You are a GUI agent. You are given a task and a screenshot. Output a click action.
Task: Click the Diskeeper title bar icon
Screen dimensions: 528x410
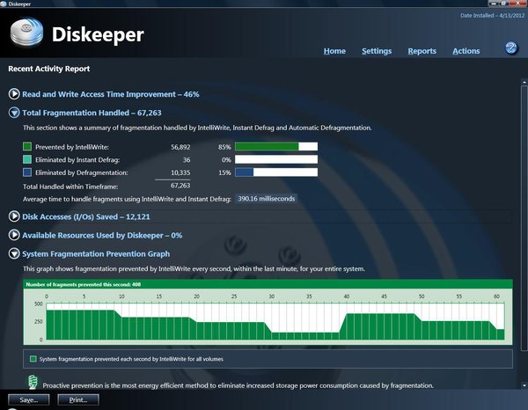coord(6,4)
